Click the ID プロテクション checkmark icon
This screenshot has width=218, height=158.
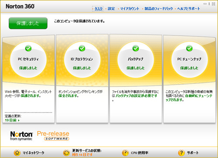click(82, 48)
